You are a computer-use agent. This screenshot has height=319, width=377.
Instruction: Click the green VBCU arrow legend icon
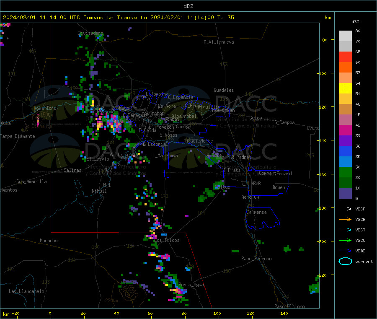coord(345,240)
